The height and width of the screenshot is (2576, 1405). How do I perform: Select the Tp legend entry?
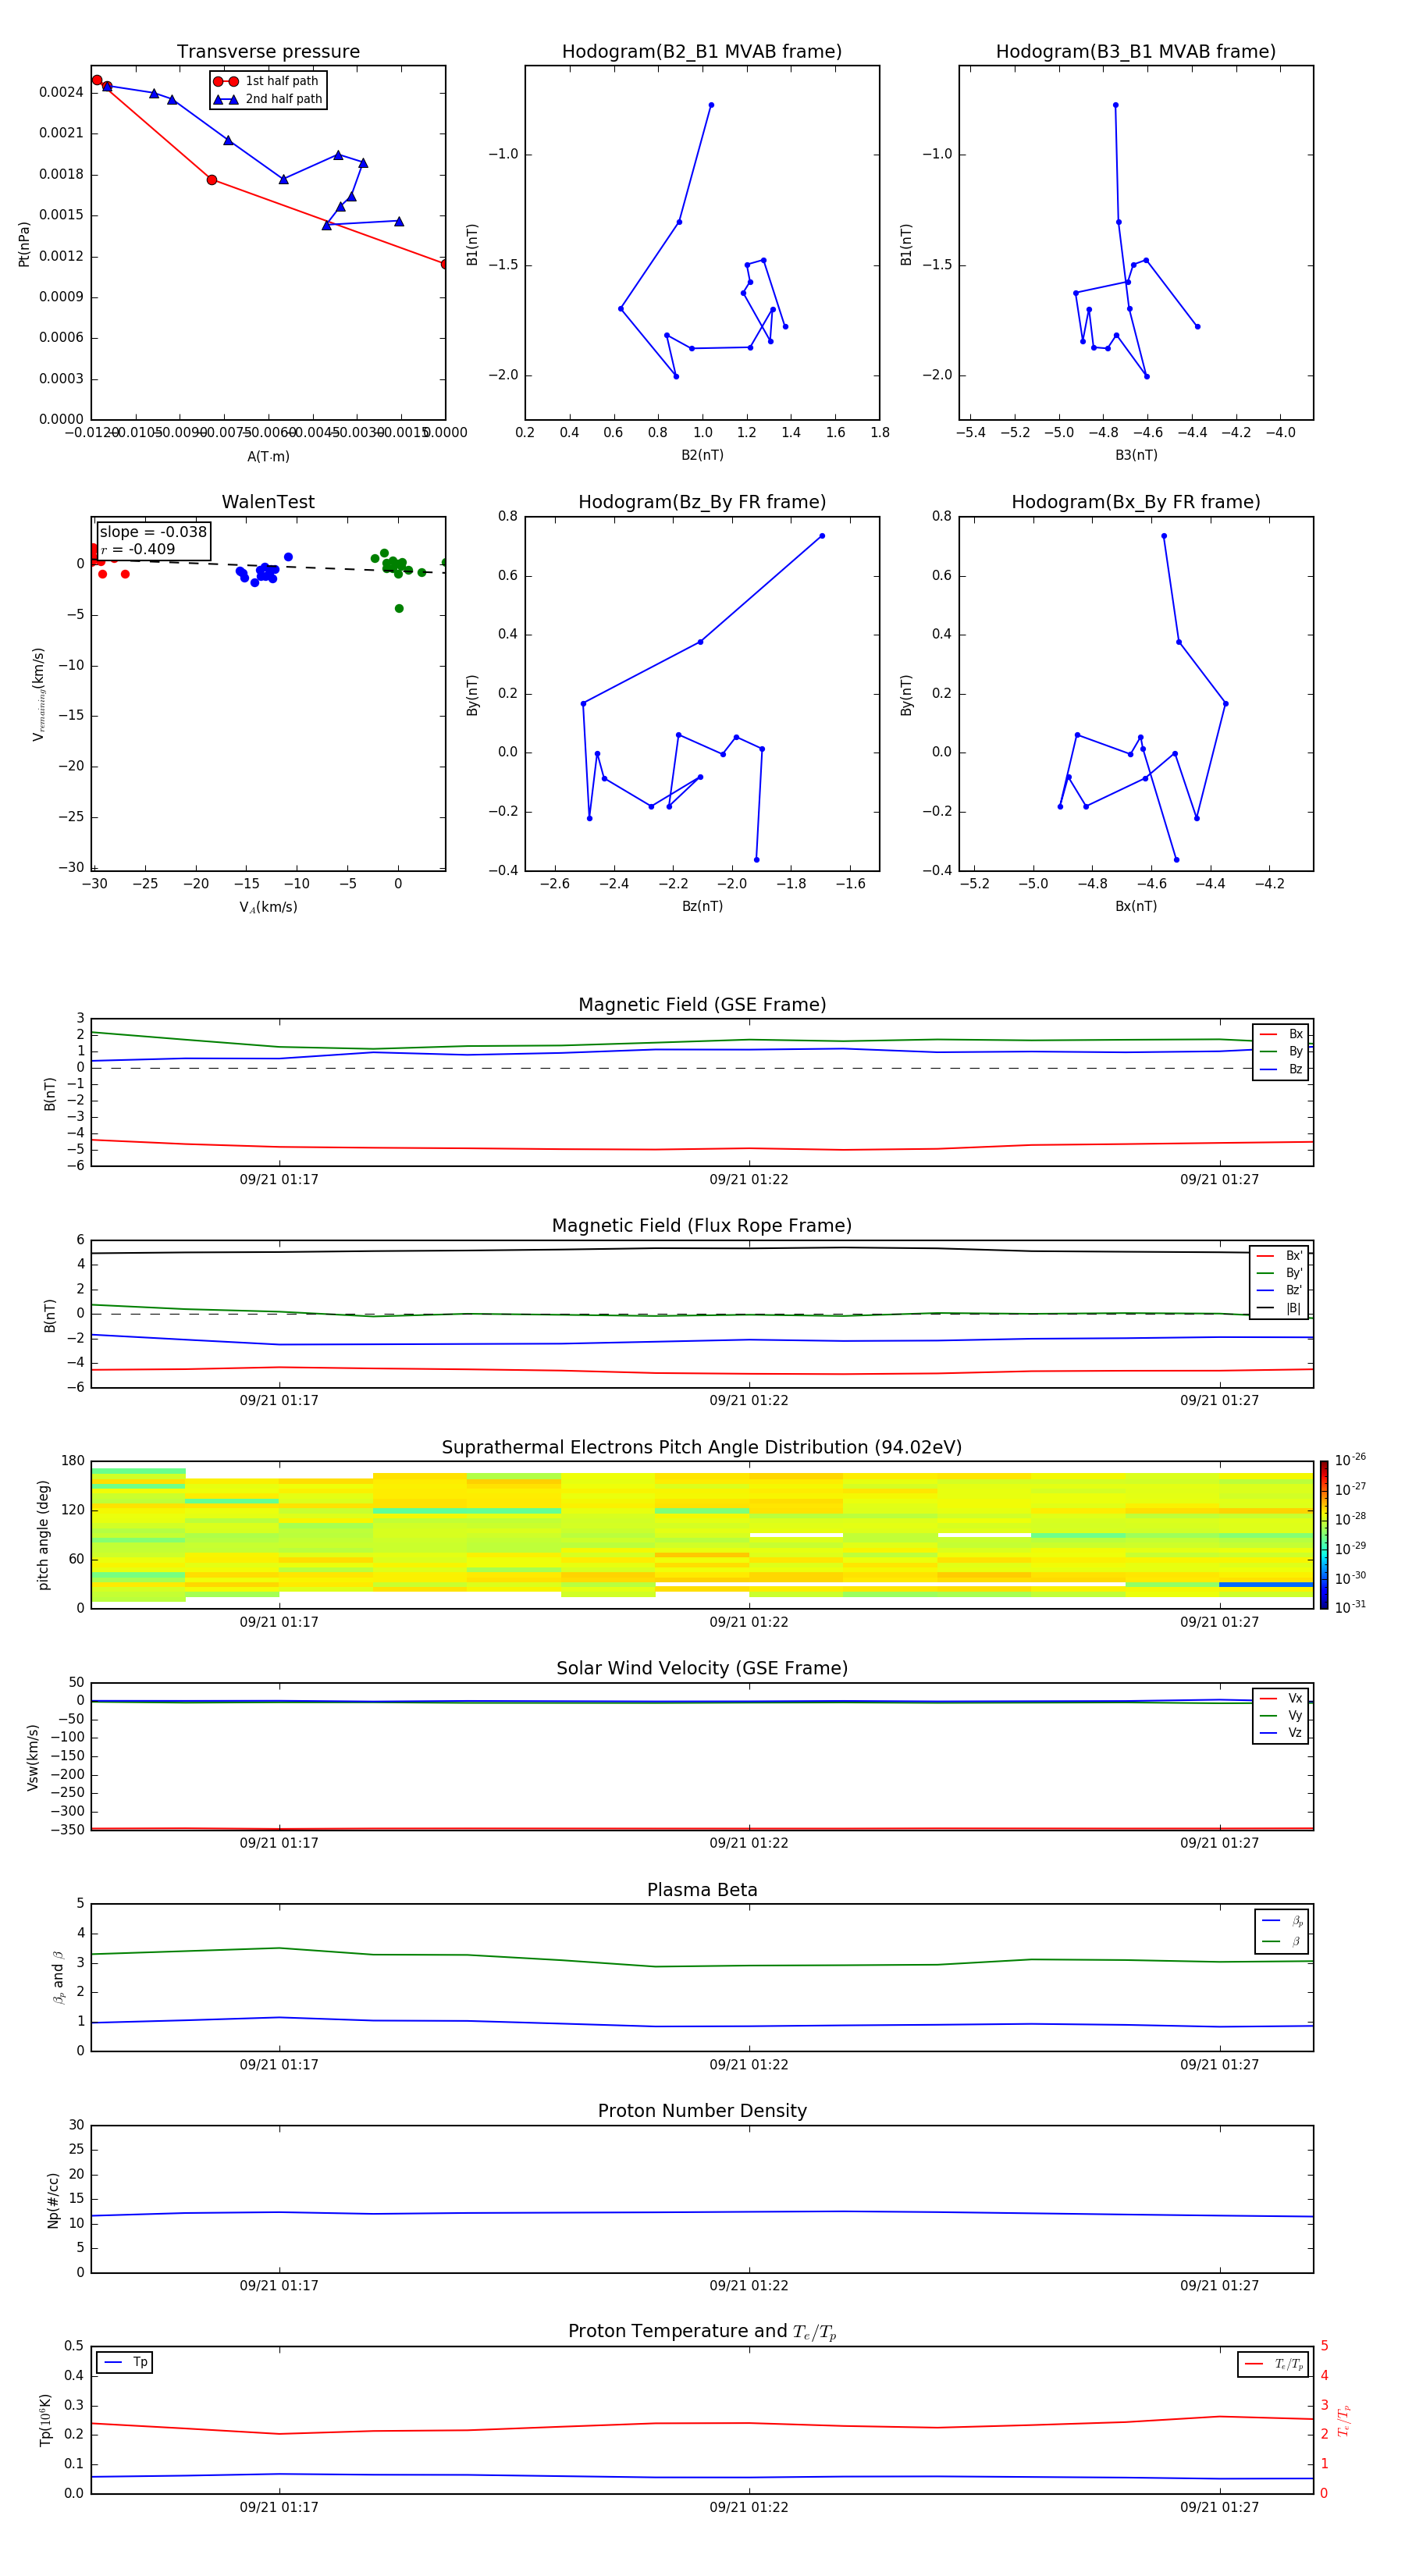(125, 2363)
